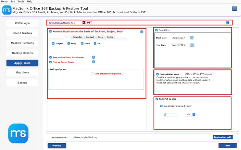Toggle the Custom Folder Name checkbox
This screenshot has width=241, height=150.
click(157, 74)
